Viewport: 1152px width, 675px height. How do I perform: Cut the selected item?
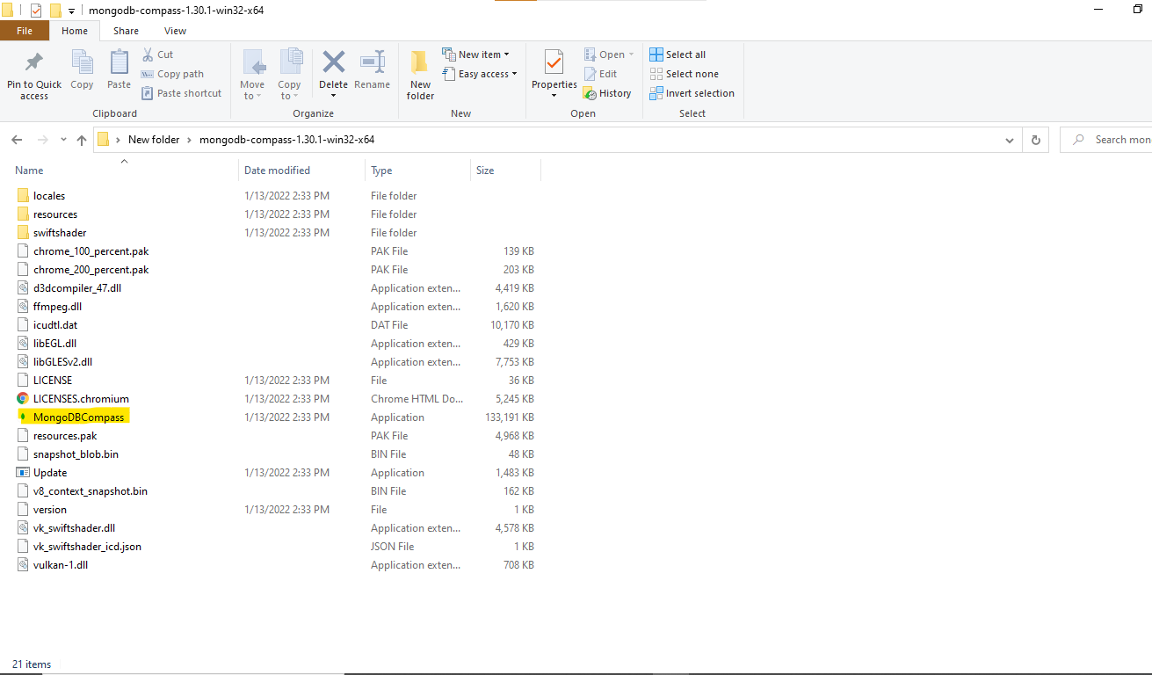158,54
